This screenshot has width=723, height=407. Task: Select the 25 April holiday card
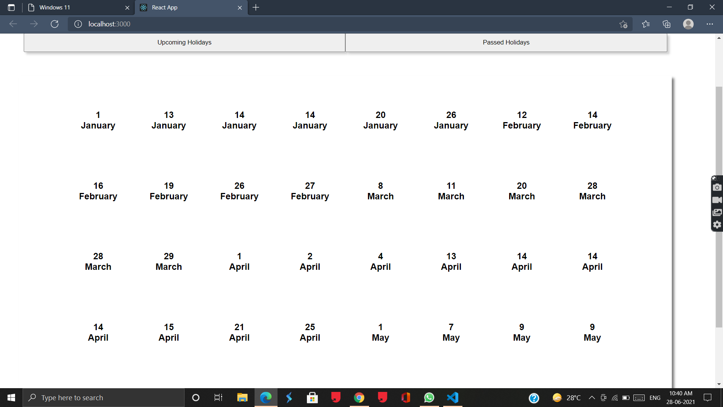pos(310,332)
